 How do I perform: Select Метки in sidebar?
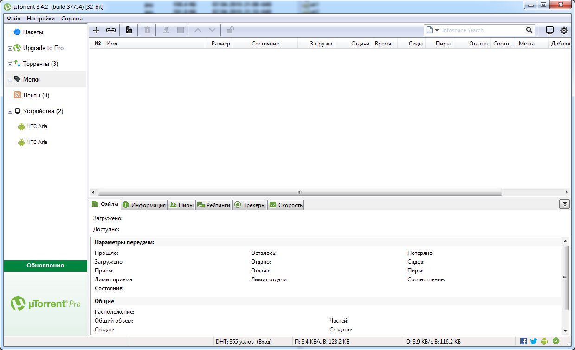[x=45, y=79]
